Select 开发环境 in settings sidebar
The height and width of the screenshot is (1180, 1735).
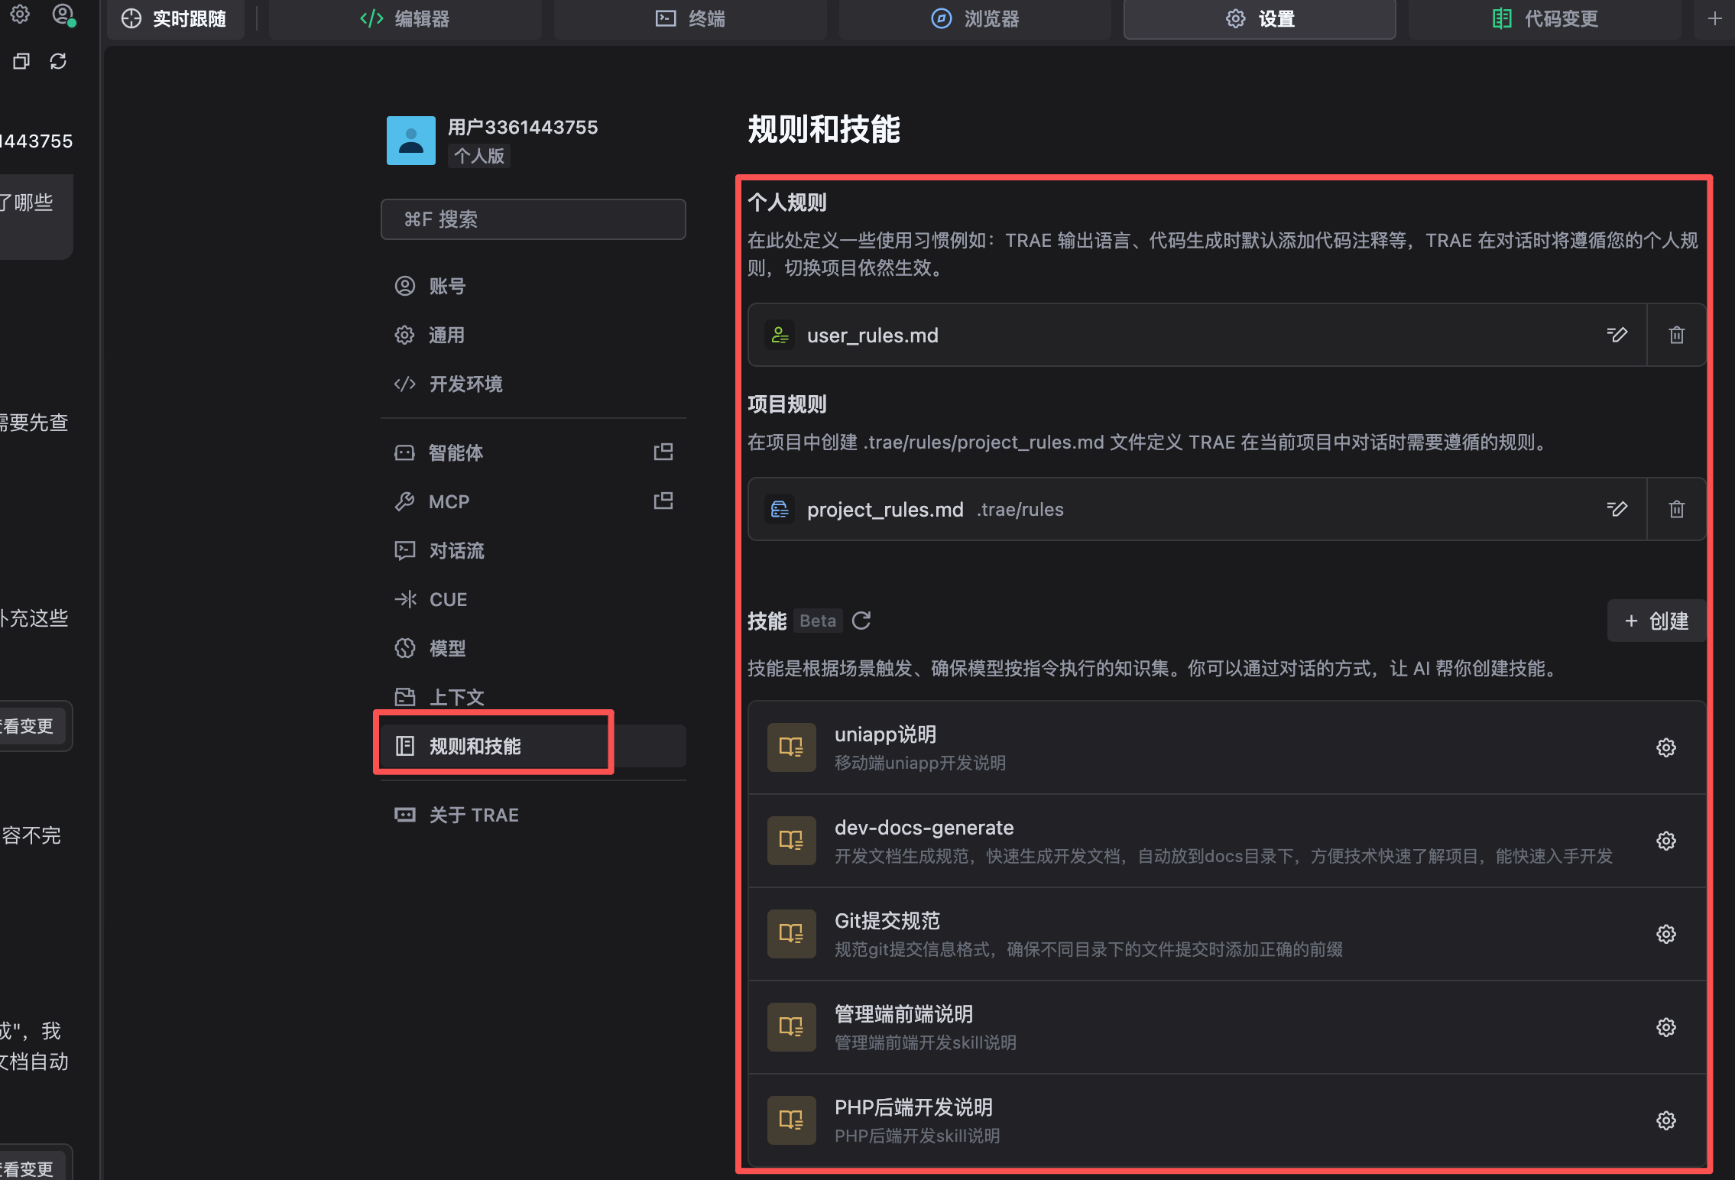(465, 384)
